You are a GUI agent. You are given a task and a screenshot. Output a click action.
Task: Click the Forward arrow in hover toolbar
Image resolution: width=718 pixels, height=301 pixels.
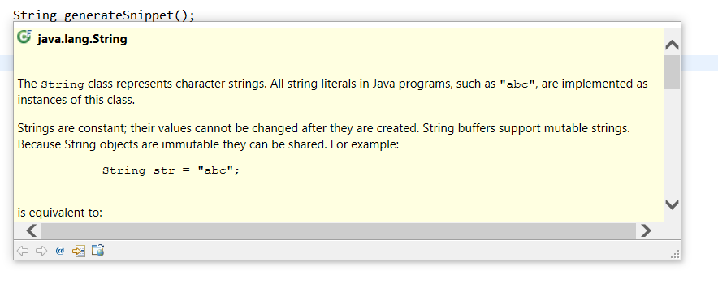[x=41, y=251]
